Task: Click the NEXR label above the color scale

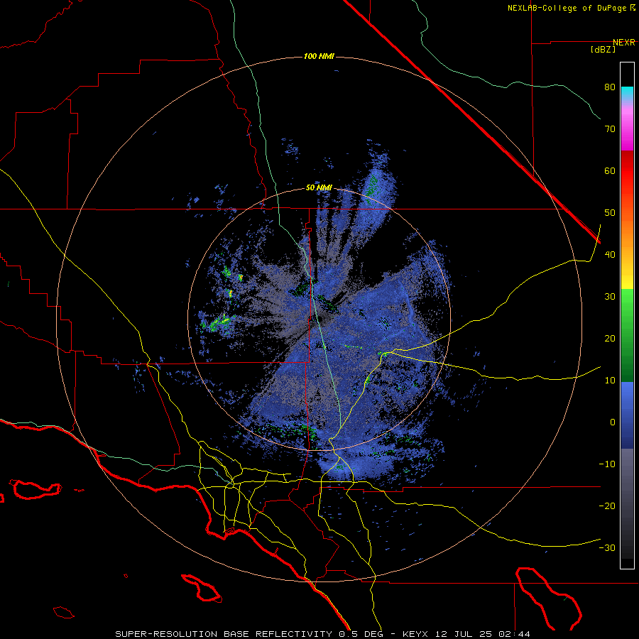Action: [x=624, y=43]
